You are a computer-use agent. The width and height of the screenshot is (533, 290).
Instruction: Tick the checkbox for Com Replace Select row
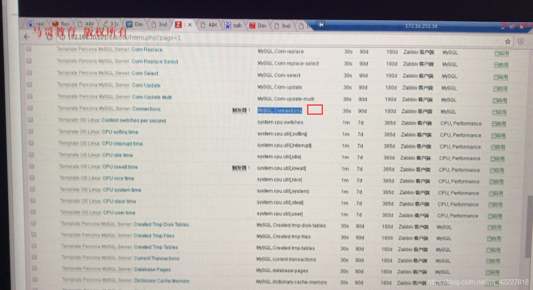(29, 60)
